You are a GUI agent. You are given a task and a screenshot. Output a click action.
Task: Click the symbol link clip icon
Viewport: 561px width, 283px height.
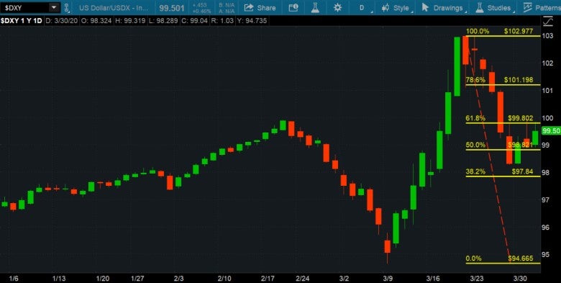pyautogui.click(x=66, y=7)
